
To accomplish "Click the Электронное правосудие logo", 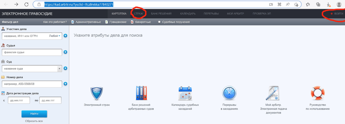I will pos(27,13).
